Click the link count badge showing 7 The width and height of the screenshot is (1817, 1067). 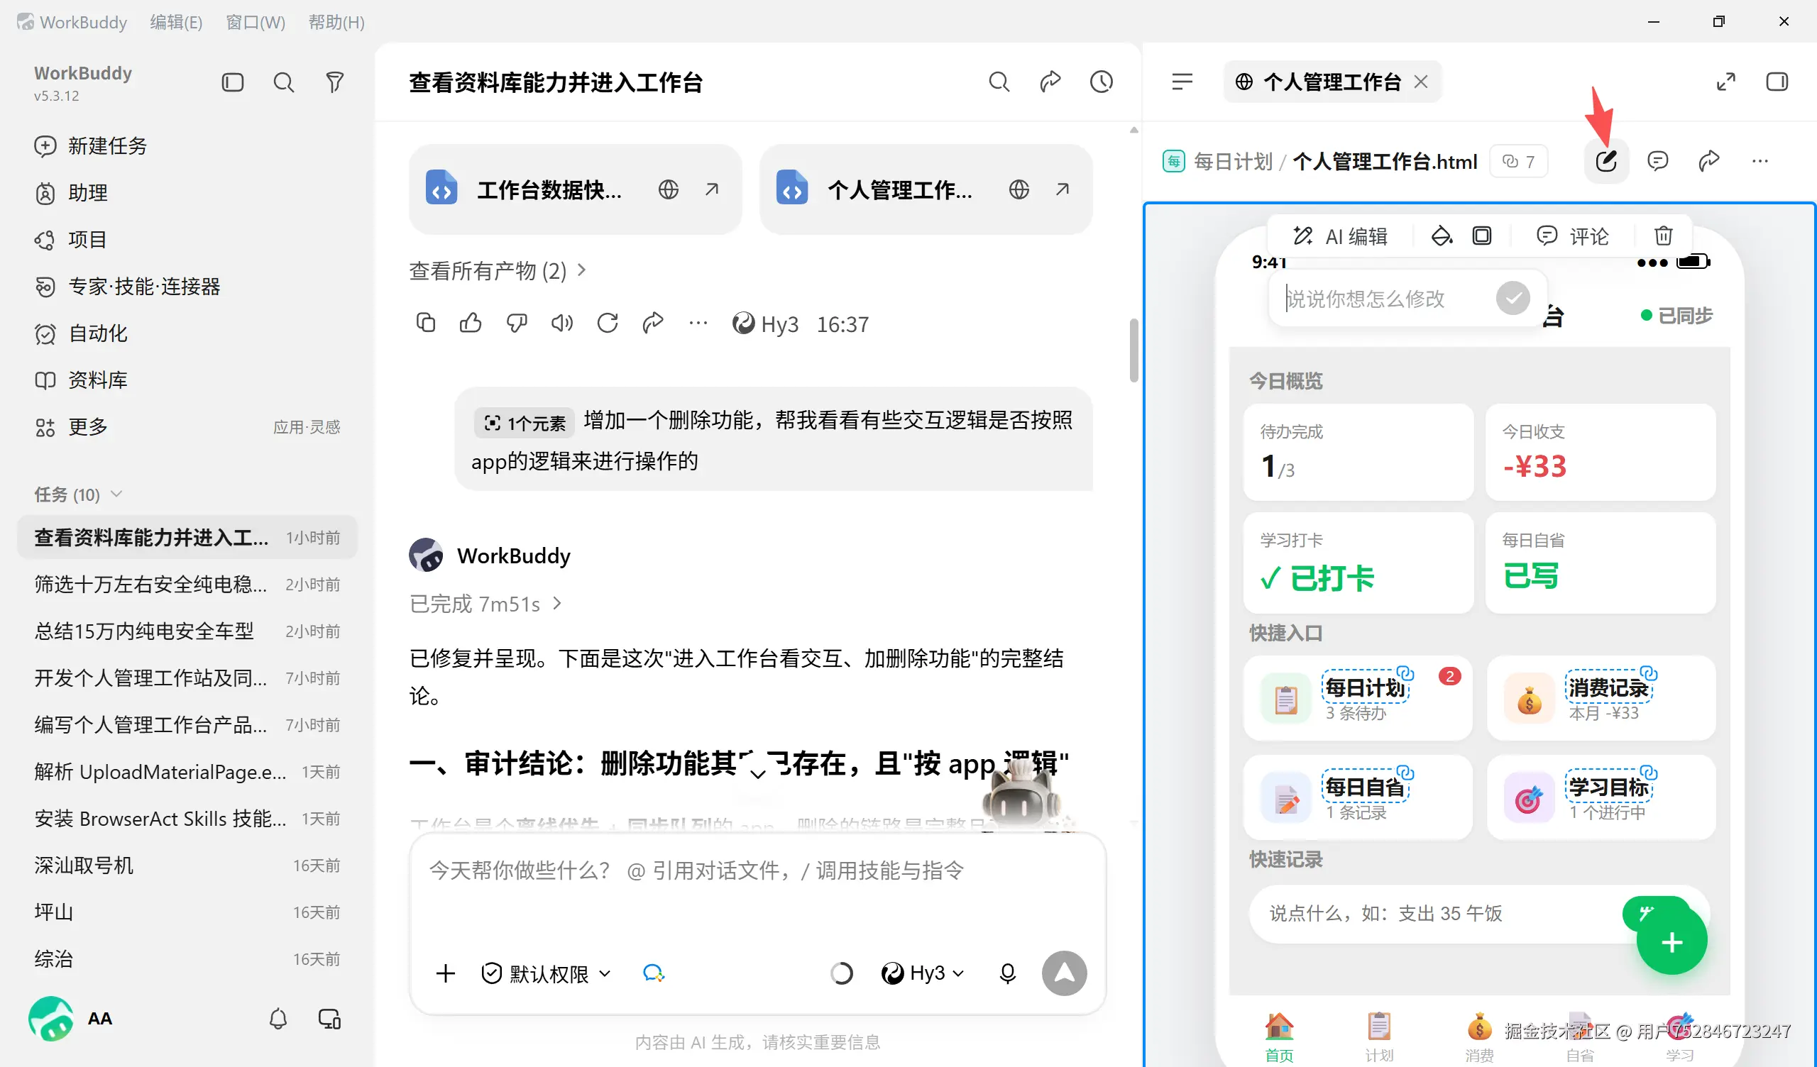coord(1518,162)
